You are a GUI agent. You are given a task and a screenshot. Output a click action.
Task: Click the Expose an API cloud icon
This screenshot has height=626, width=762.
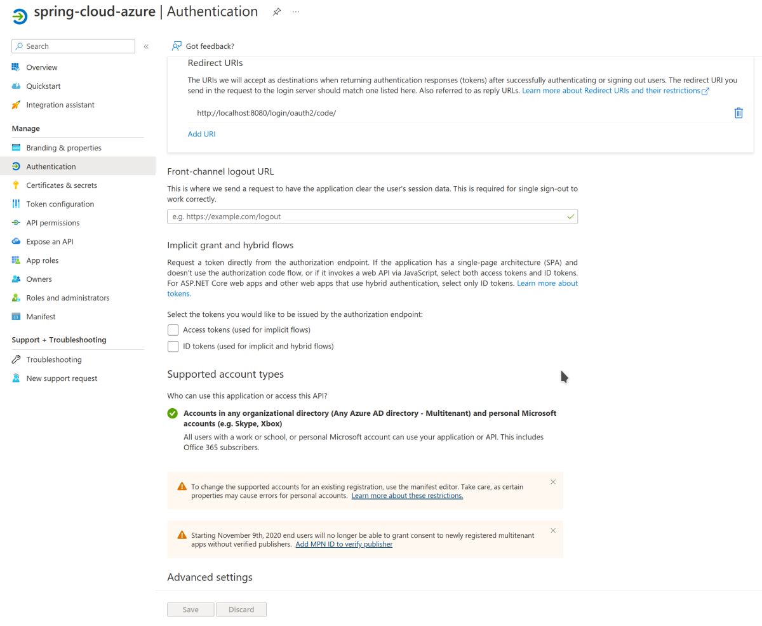[16, 242]
